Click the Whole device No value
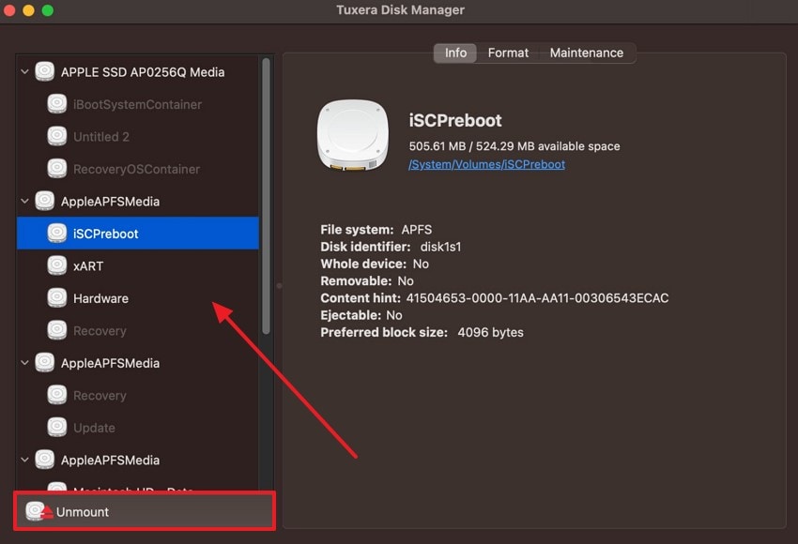This screenshot has height=544, width=798. [x=421, y=264]
